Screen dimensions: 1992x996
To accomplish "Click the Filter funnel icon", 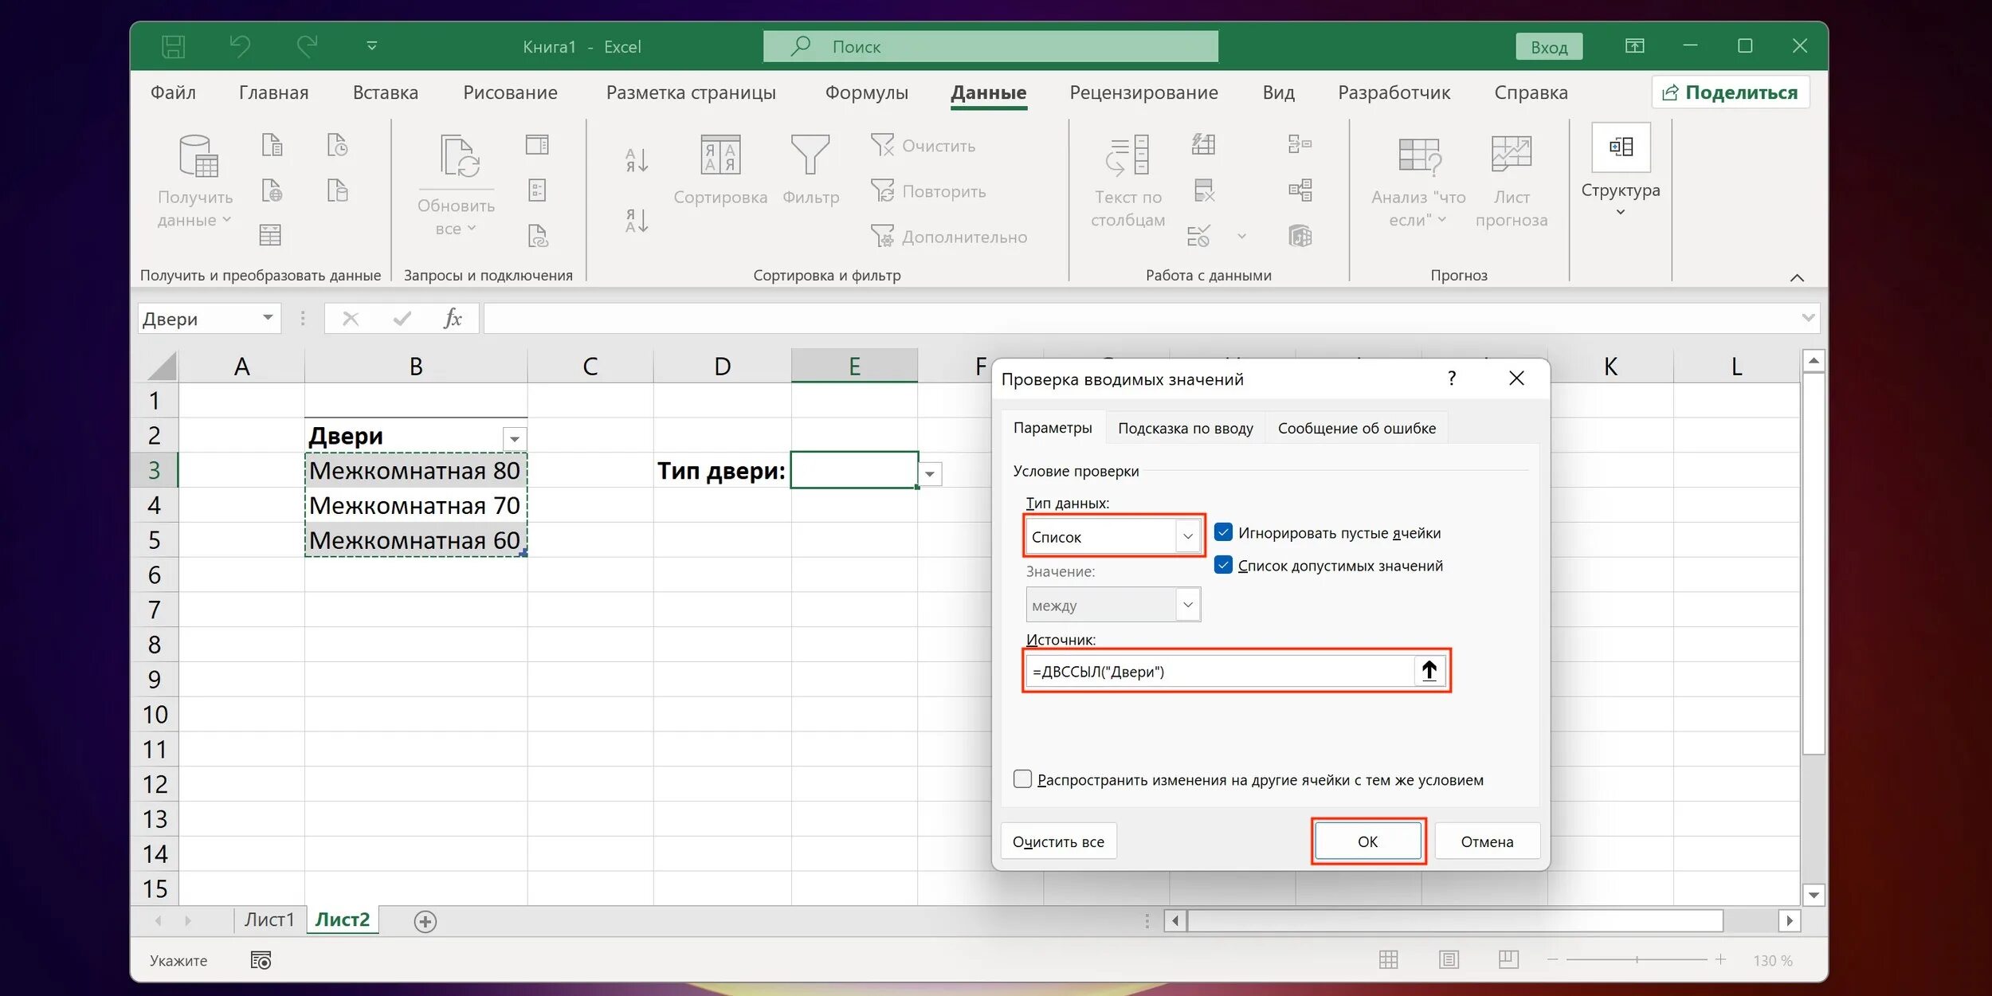I will pyautogui.click(x=810, y=155).
